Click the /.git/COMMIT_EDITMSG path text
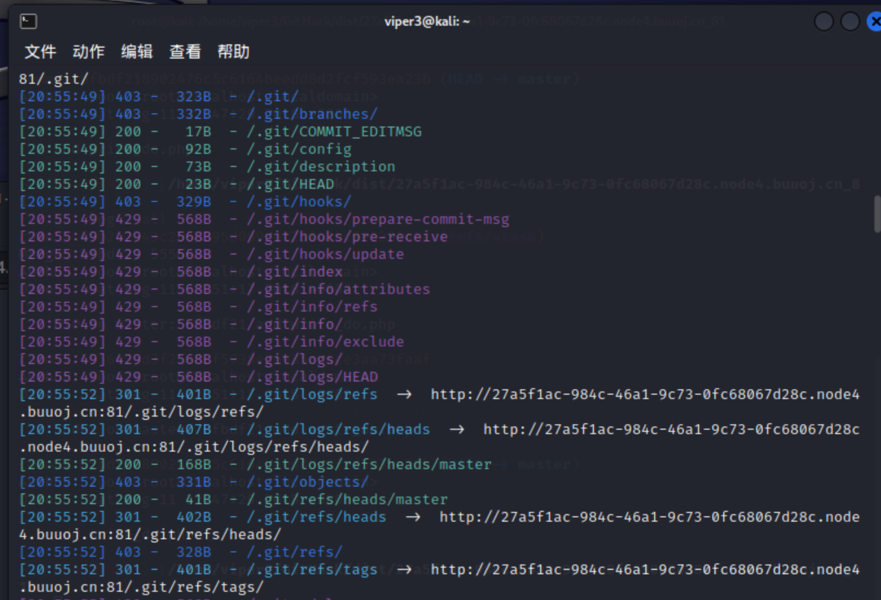881x600 pixels. tap(334, 132)
